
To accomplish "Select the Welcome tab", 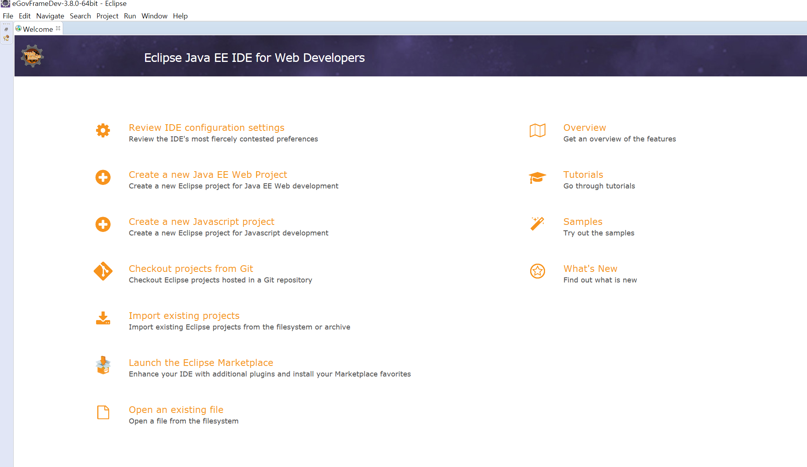I will [x=37, y=29].
